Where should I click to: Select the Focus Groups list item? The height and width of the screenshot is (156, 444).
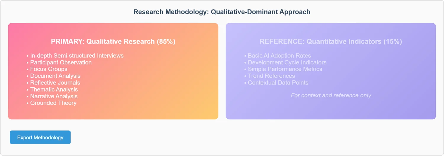click(49, 69)
